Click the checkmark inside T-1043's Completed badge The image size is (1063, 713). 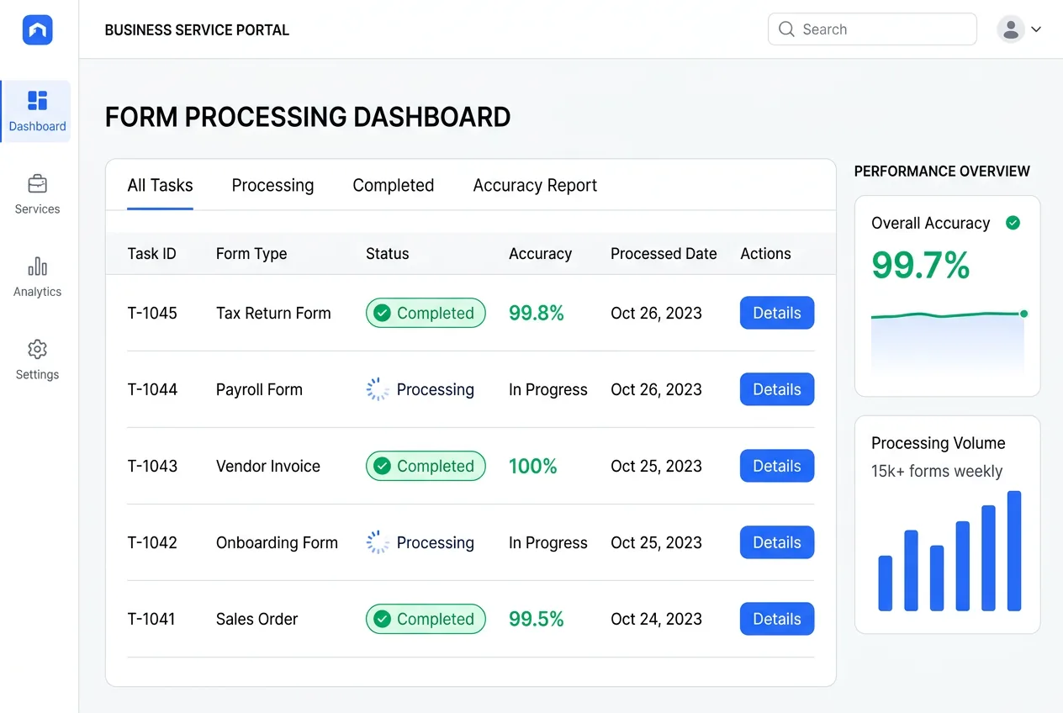pyautogui.click(x=383, y=466)
